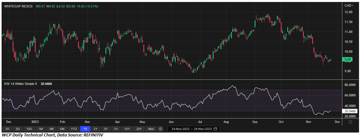Switch chart to 5Y range
The image size is (360, 139).
point(116,129)
